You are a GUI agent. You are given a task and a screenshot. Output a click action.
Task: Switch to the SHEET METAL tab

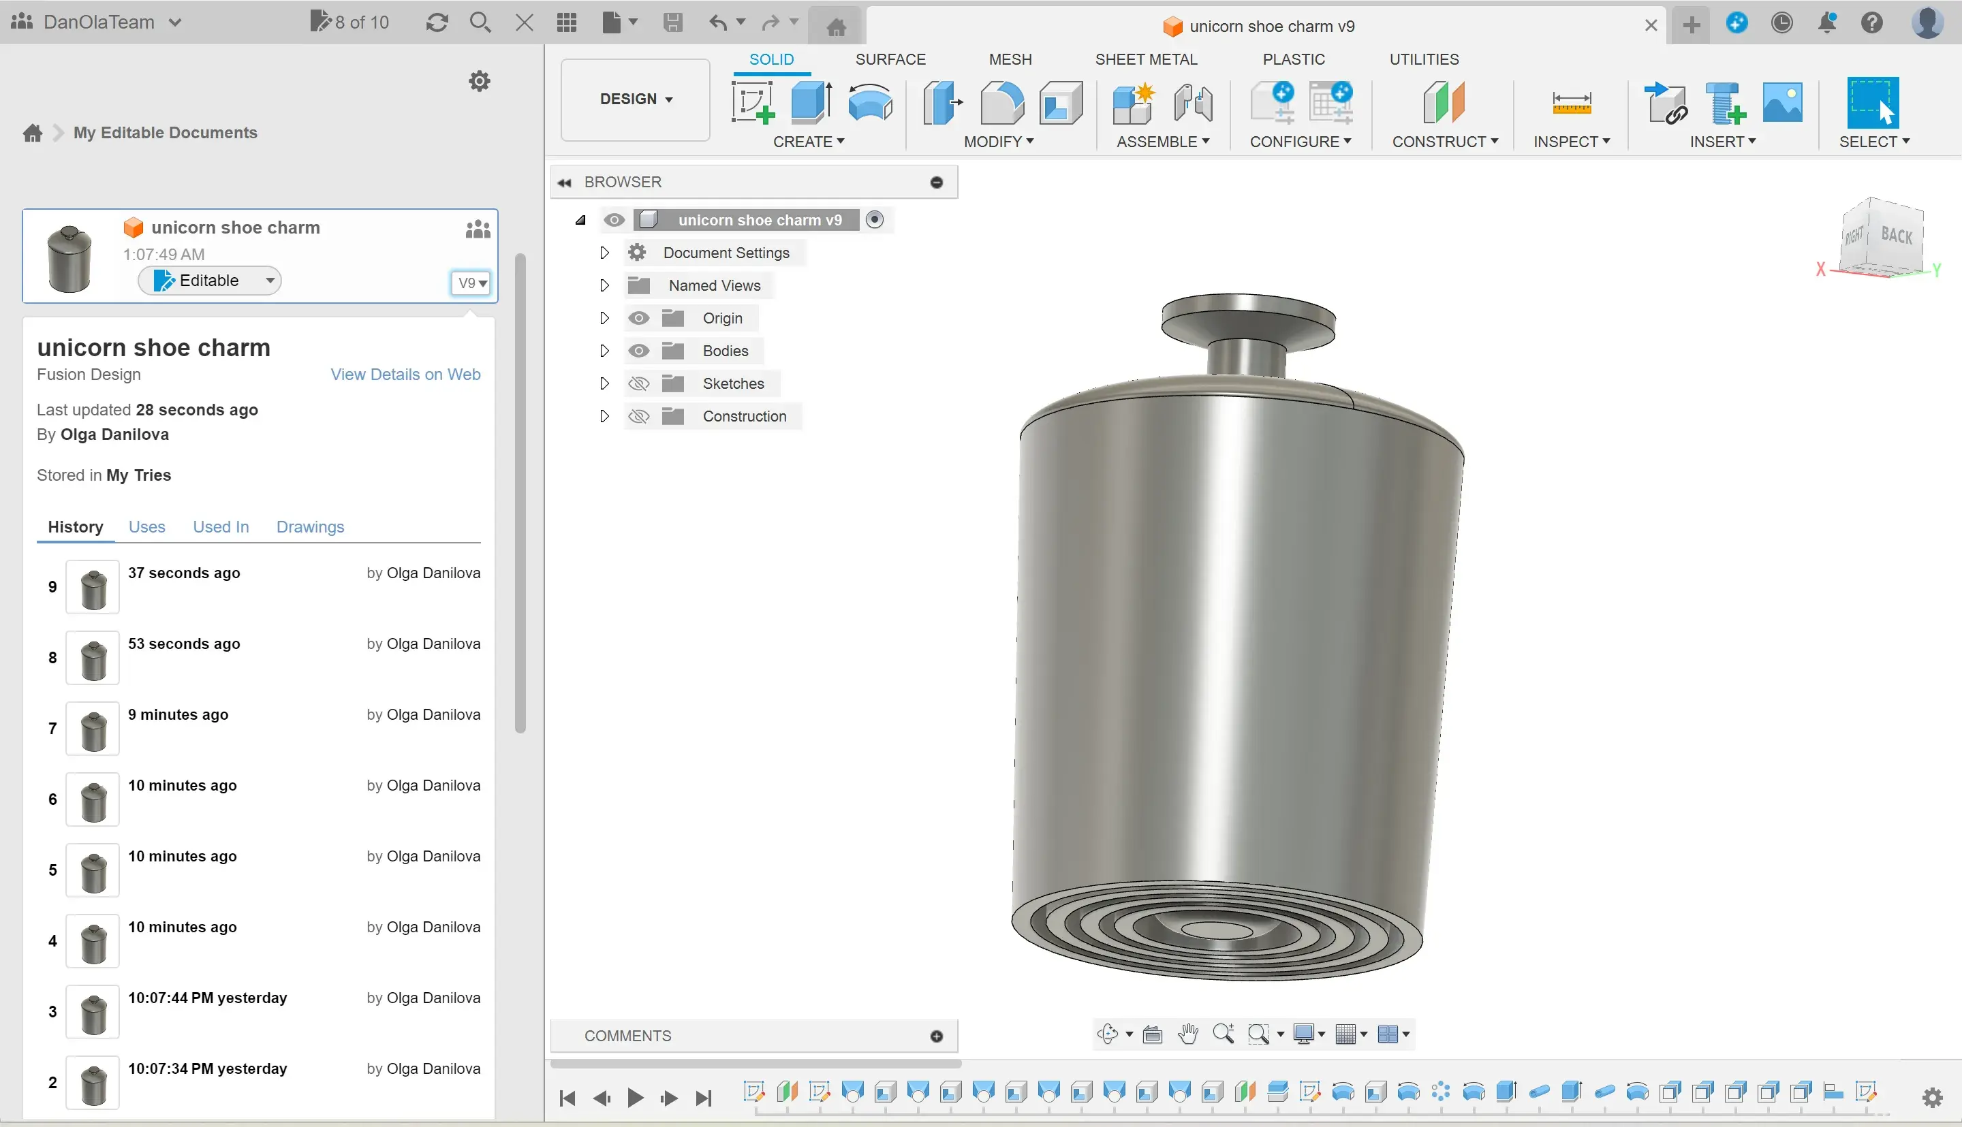tap(1145, 60)
